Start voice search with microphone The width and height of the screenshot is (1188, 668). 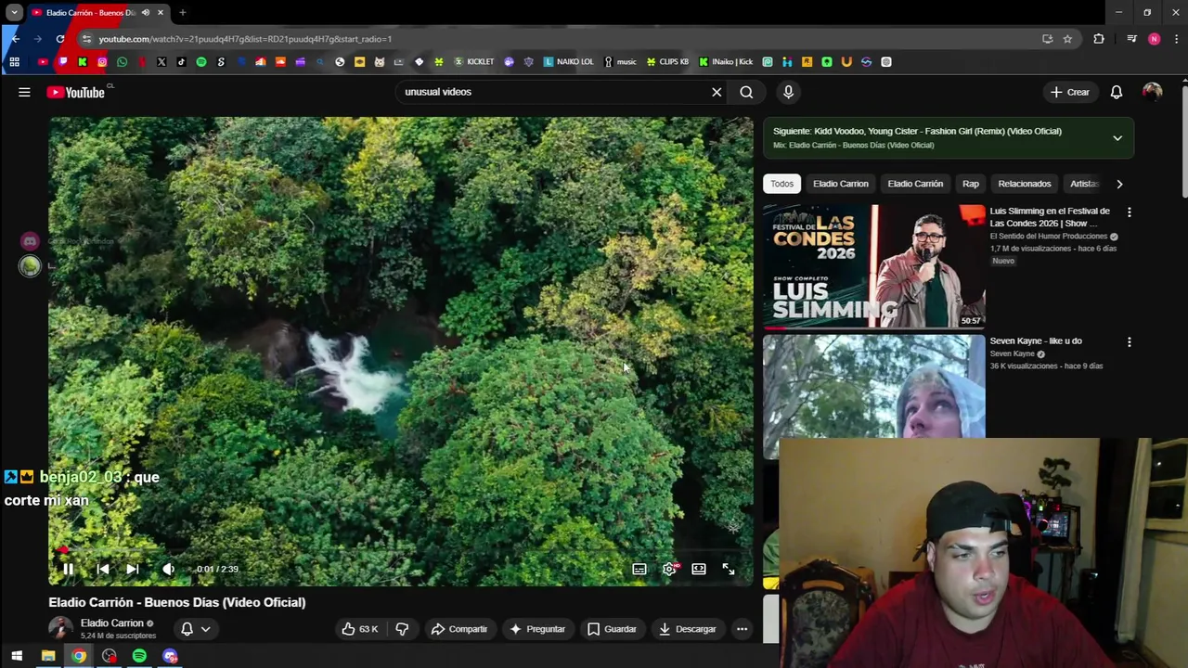click(788, 92)
